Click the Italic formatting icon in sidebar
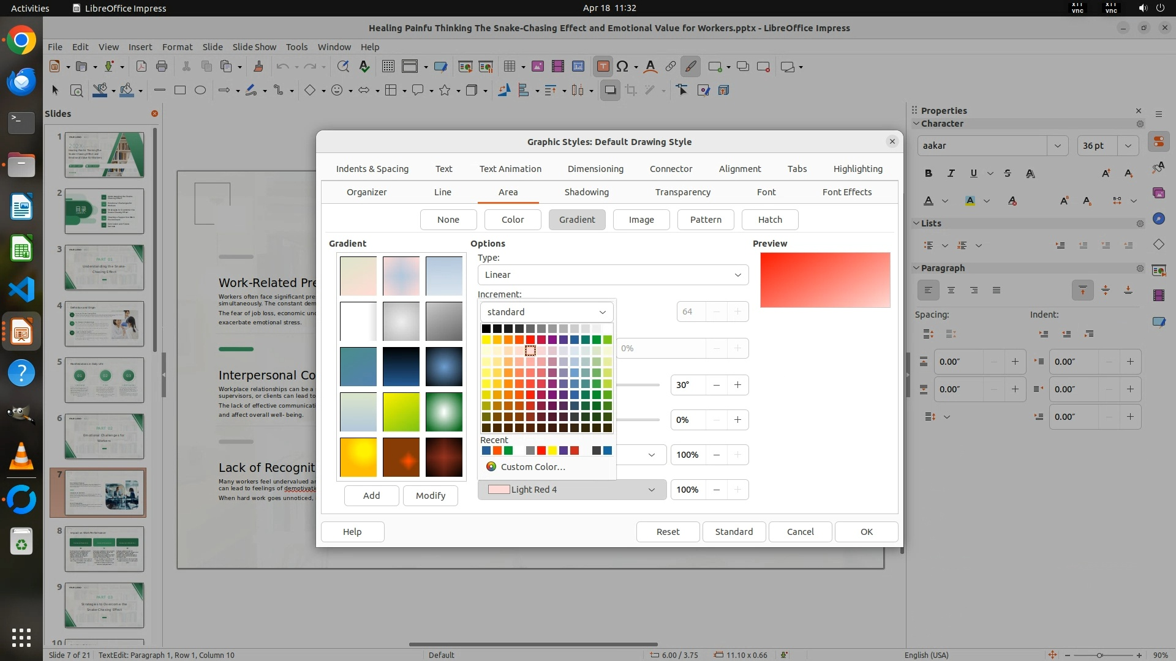This screenshot has width=1176, height=661. click(x=951, y=173)
